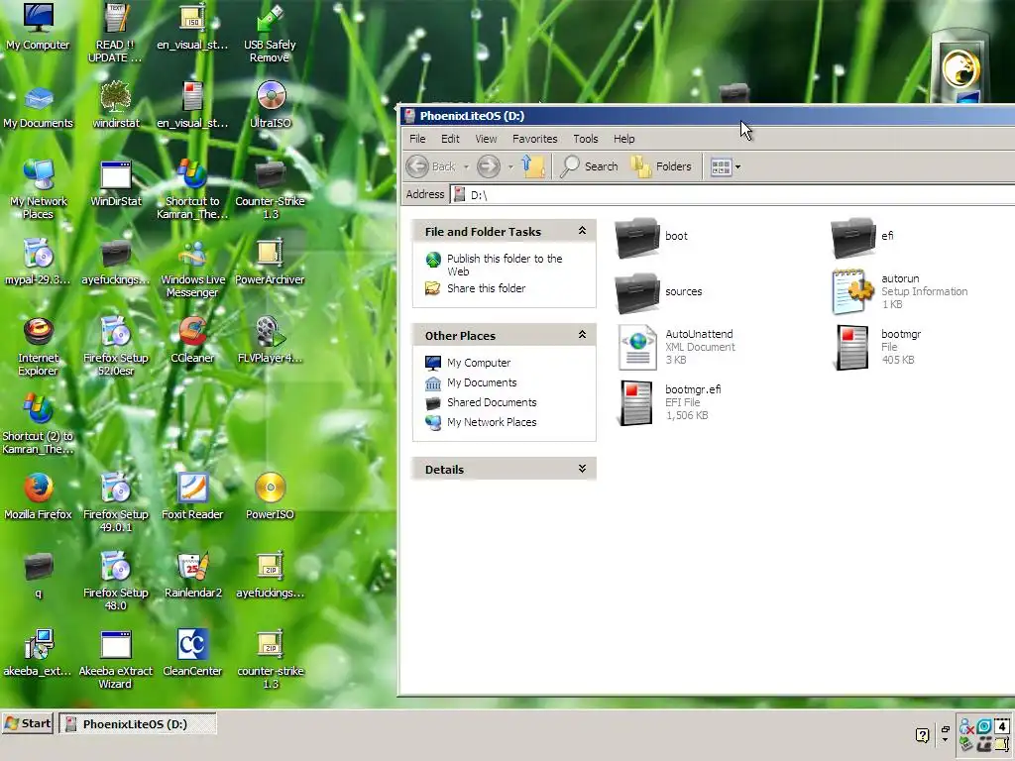Screen dimensions: 1015x761
Task: Open the Favorites menu
Action: (534, 139)
